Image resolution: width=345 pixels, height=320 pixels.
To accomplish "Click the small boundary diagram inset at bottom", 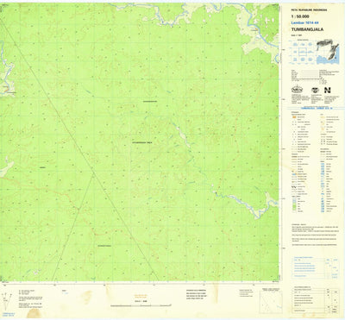I will [271, 302].
